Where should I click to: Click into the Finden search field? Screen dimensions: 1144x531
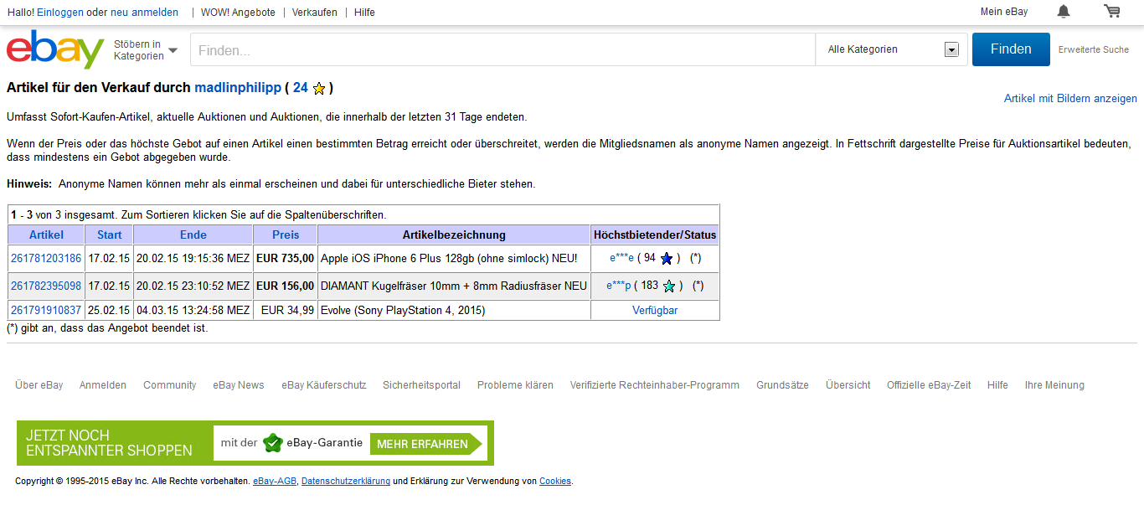[x=502, y=49]
